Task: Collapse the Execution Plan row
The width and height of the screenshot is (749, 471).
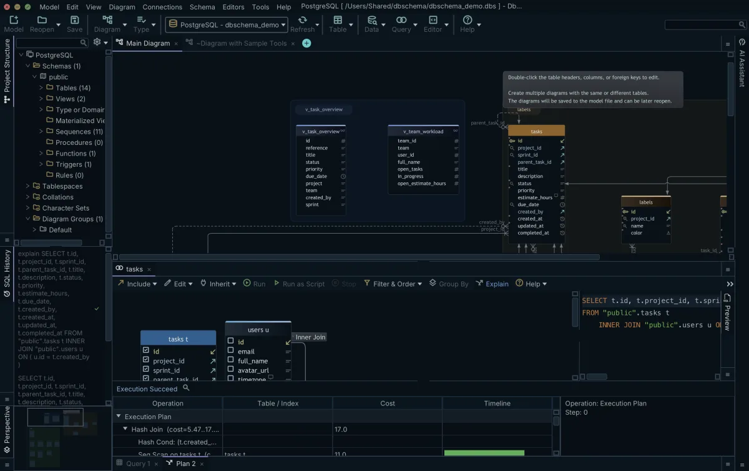Action: (x=119, y=416)
